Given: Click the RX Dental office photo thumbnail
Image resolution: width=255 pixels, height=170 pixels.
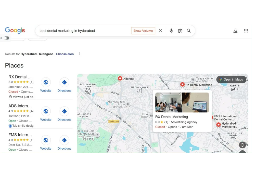Looking at the screenshot, I should pyautogui.click(x=169, y=102).
